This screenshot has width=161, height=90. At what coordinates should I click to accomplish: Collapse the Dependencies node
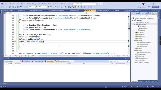[x=134, y=24]
